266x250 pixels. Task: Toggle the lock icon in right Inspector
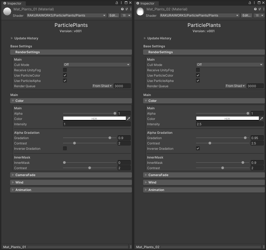(250, 3)
